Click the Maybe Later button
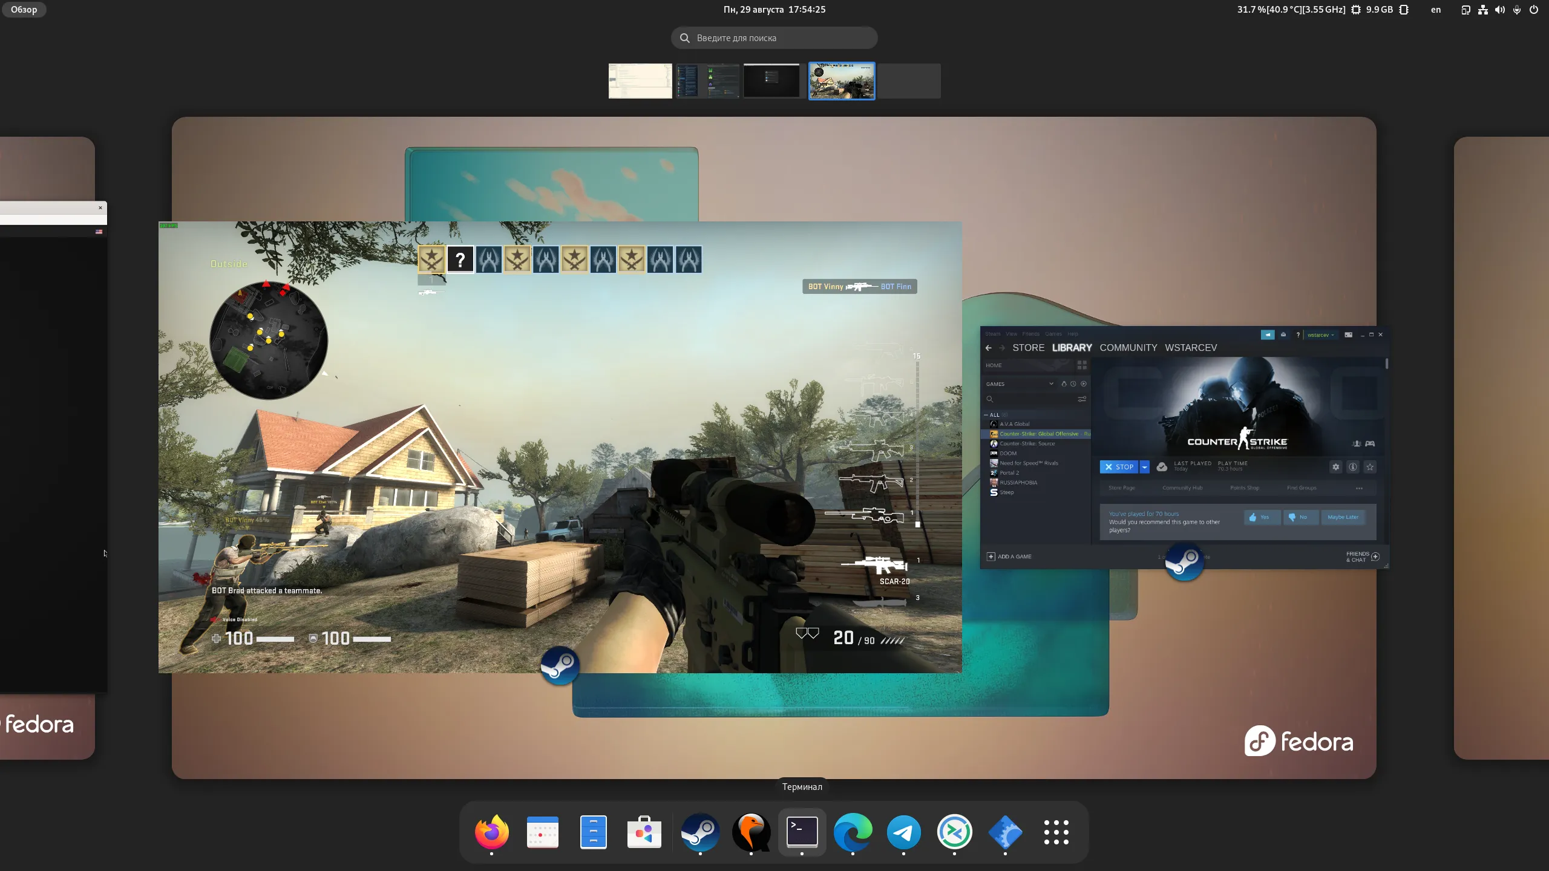Image resolution: width=1549 pixels, height=871 pixels. (x=1343, y=517)
